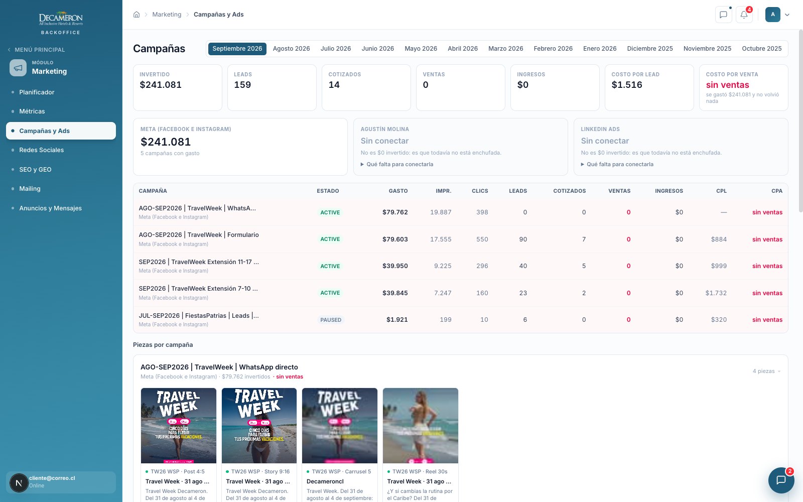The width and height of the screenshot is (803, 502).
Task: Expand Agustín Molina 'Qué falta para conectarla'
Action: (397, 164)
